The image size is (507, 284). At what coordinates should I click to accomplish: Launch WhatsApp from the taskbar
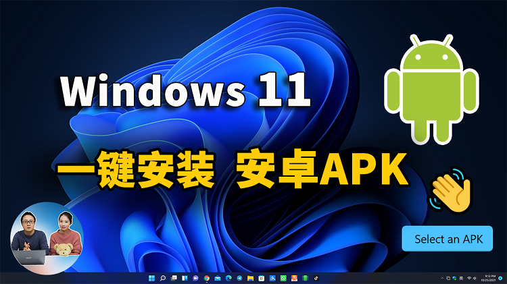click(283, 278)
